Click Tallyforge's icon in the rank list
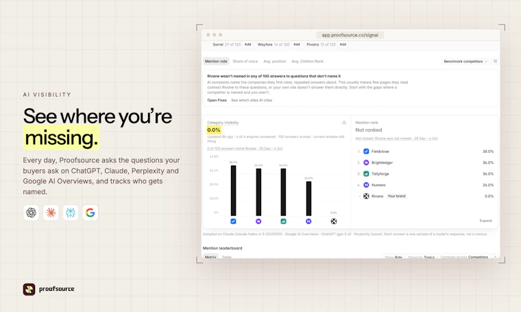Image resolution: width=521 pixels, height=312 pixels. coord(366,173)
